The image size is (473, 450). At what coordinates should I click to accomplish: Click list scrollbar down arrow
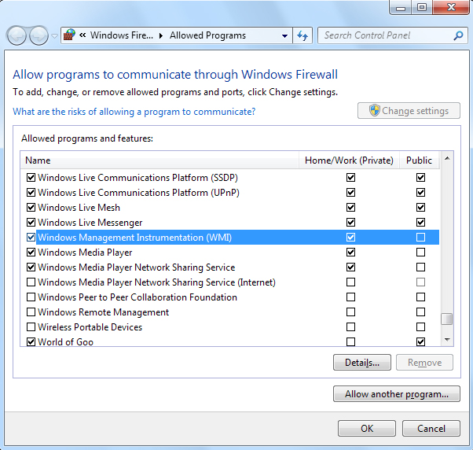(447, 340)
